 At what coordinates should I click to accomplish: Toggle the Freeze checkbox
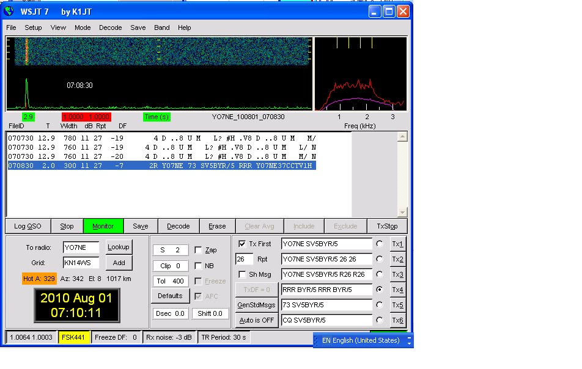tap(198, 281)
